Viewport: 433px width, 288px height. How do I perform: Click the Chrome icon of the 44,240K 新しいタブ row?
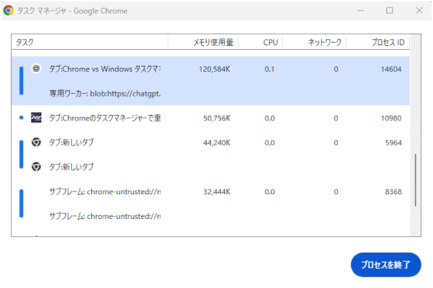(36, 142)
